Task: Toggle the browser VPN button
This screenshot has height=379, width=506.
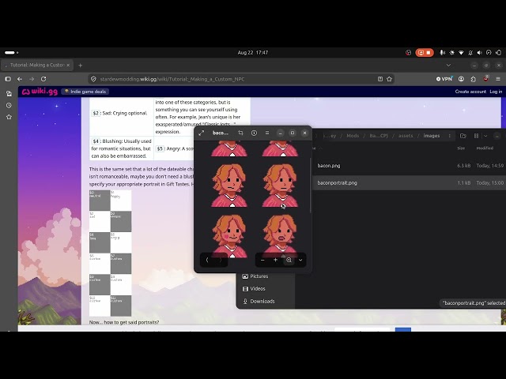Action: 444,79
